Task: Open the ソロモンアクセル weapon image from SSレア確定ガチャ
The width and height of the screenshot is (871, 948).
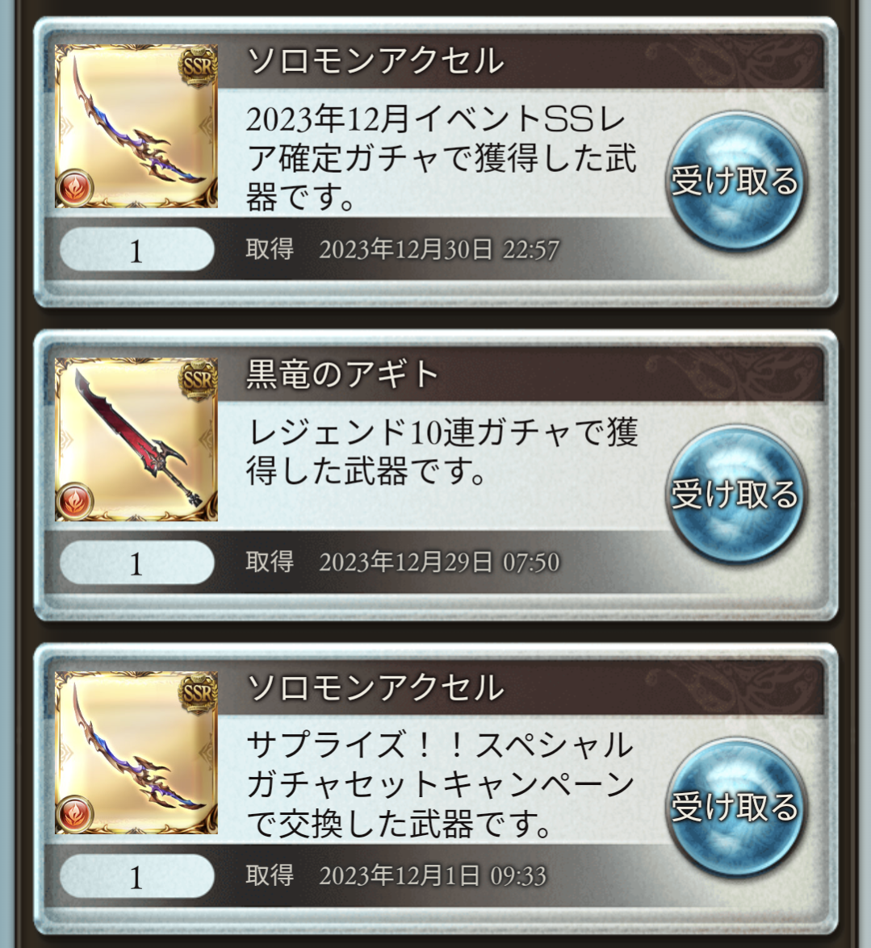Action: point(136,126)
